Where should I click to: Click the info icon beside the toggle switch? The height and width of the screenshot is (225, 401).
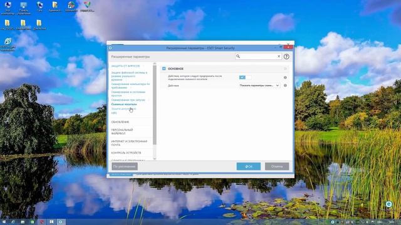285,77
